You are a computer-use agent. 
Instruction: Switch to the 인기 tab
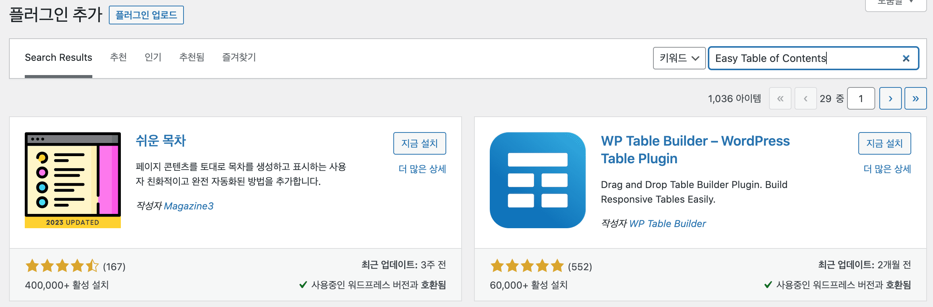[x=153, y=57]
